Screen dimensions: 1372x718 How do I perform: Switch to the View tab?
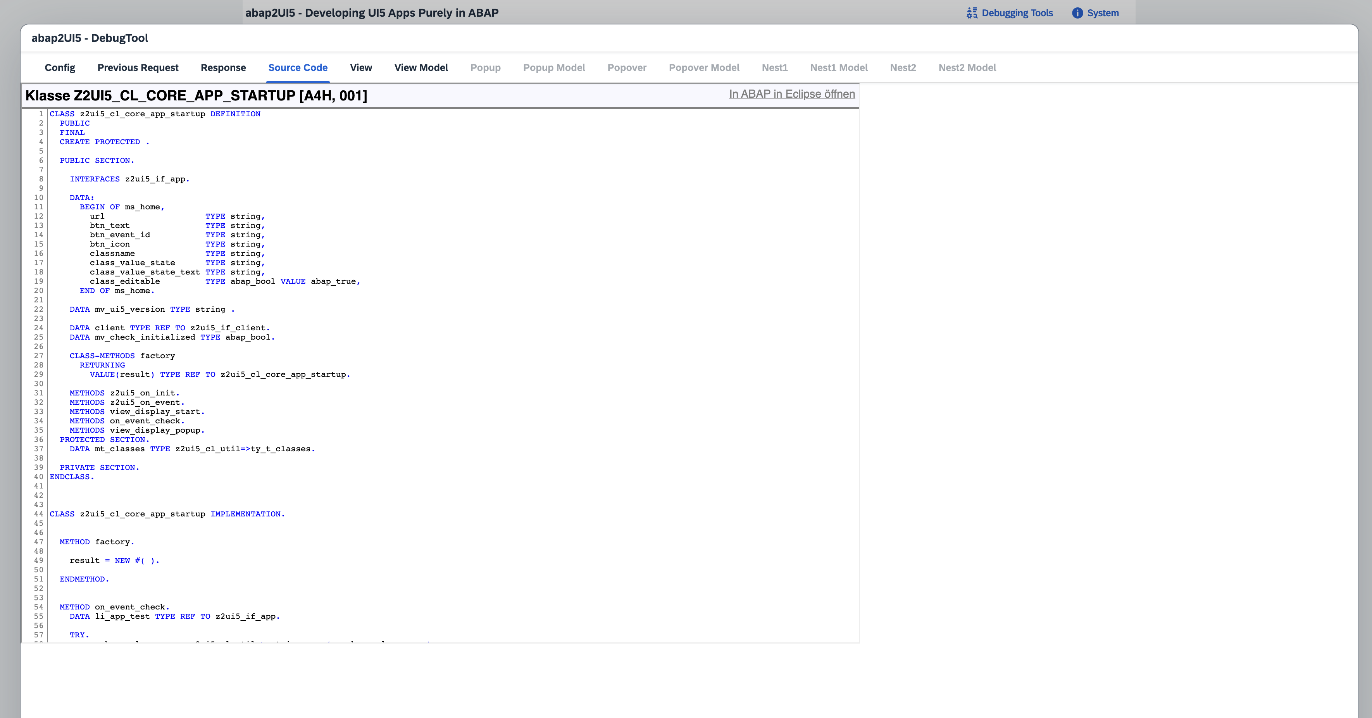360,67
